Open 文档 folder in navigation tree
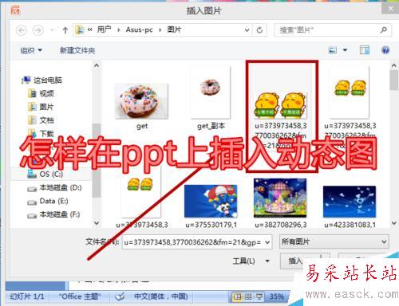The image size is (399, 306). tap(41, 120)
